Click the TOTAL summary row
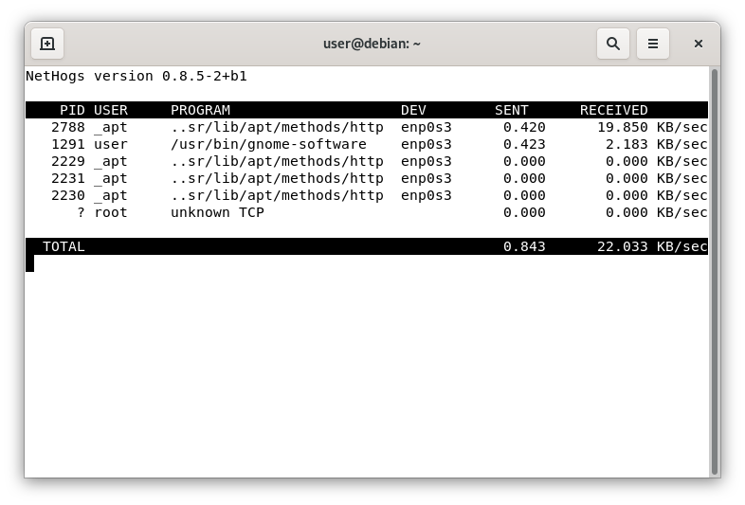Image resolution: width=745 pixels, height=505 pixels. pyautogui.click(x=367, y=246)
